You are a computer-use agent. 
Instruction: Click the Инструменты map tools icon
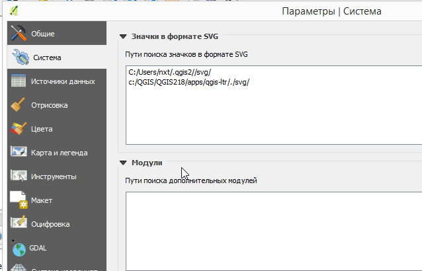pyautogui.click(x=19, y=176)
